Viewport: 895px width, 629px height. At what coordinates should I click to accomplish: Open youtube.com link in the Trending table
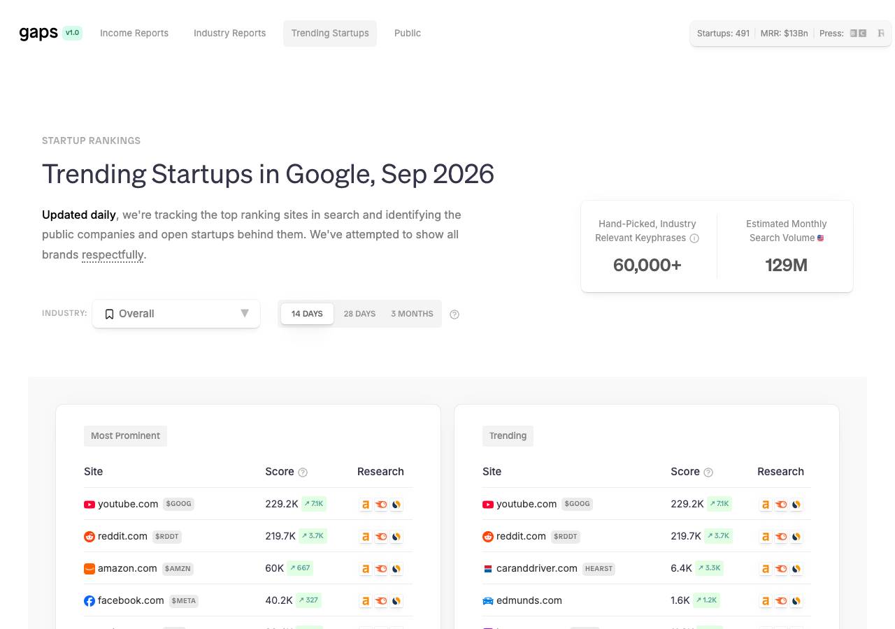(x=527, y=504)
